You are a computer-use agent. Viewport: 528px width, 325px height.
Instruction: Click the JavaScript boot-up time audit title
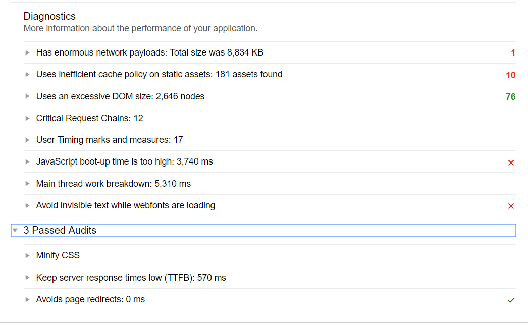pyautogui.click(x=124, y=161)
